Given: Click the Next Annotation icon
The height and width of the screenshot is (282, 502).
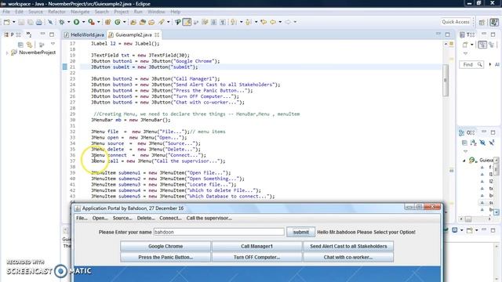Looking at the screenshot, I should 234,22.
